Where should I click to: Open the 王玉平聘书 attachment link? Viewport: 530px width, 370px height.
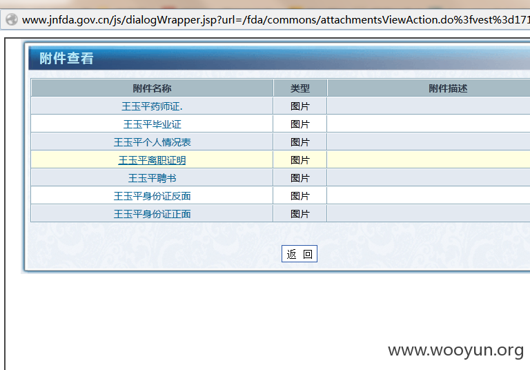[x=152, y=178]
